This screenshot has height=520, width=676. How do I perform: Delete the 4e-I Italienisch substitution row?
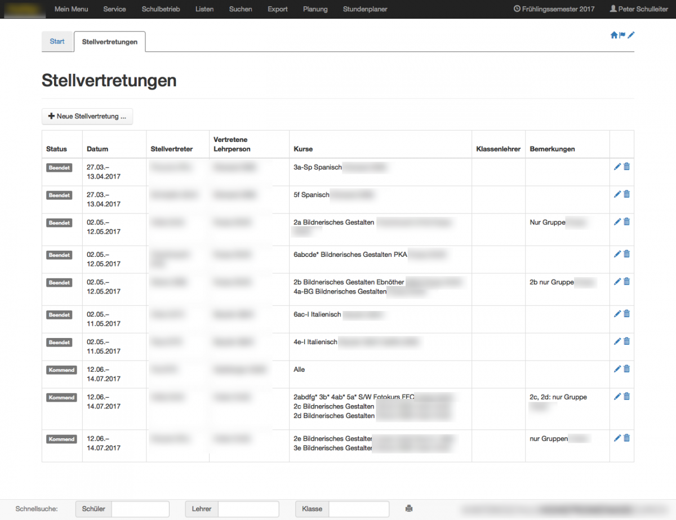click(626, 341)
